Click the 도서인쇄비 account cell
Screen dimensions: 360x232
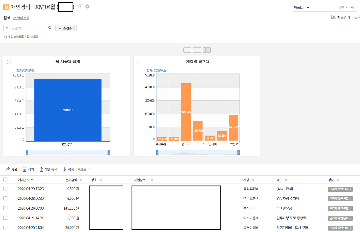coord(251,228)
